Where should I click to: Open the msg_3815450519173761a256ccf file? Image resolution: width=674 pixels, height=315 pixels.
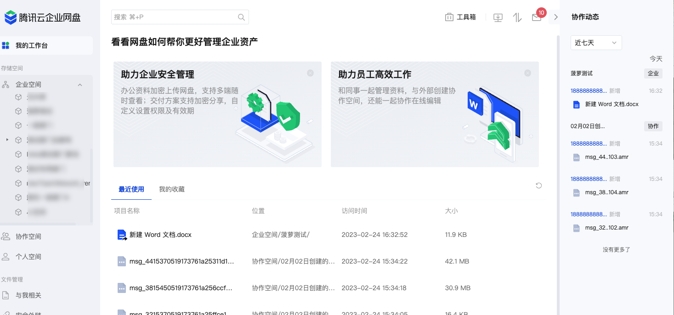(x=181, y=288)
